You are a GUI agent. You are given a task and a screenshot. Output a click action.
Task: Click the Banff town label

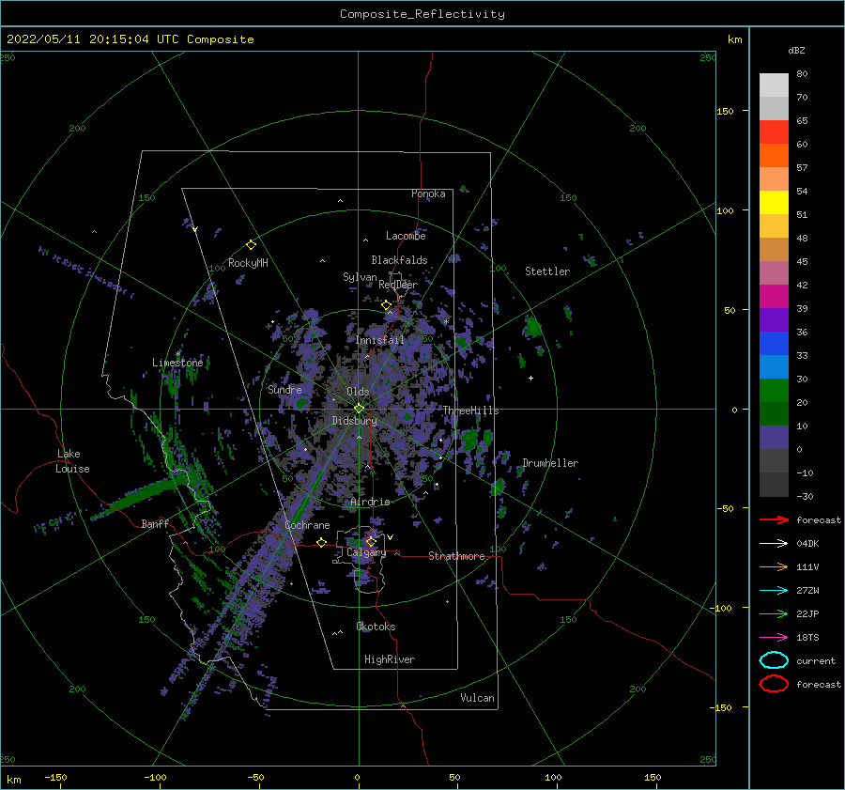155,523
